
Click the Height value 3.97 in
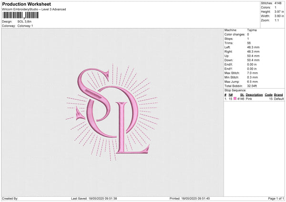280,12
